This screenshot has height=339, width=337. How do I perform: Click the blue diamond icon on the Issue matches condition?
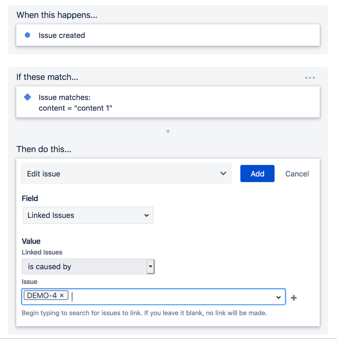27,97
